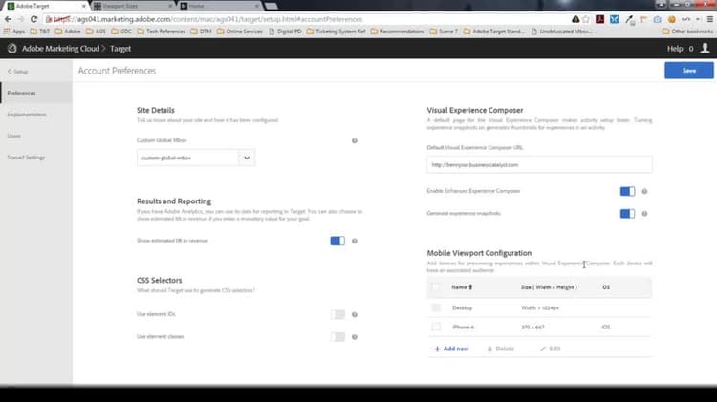Screen dimensions: 717x402
Task: Open the Ticketing System Ref bookmarks folder
Action: coord(337,32)
